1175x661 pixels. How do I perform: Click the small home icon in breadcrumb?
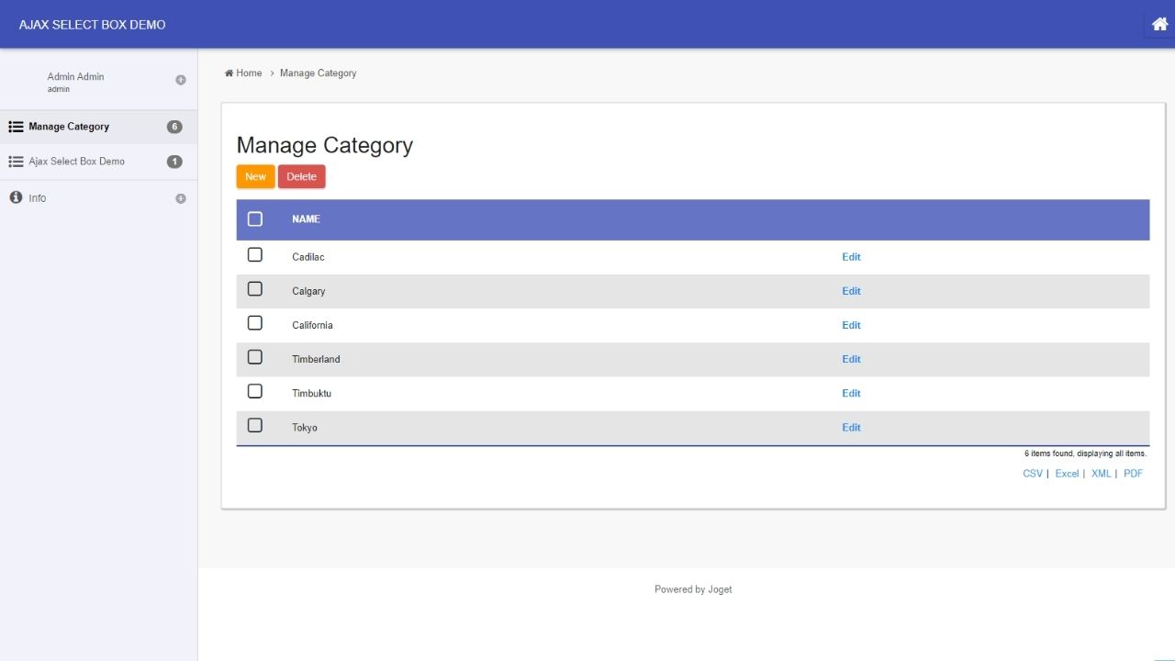point(229,73)
